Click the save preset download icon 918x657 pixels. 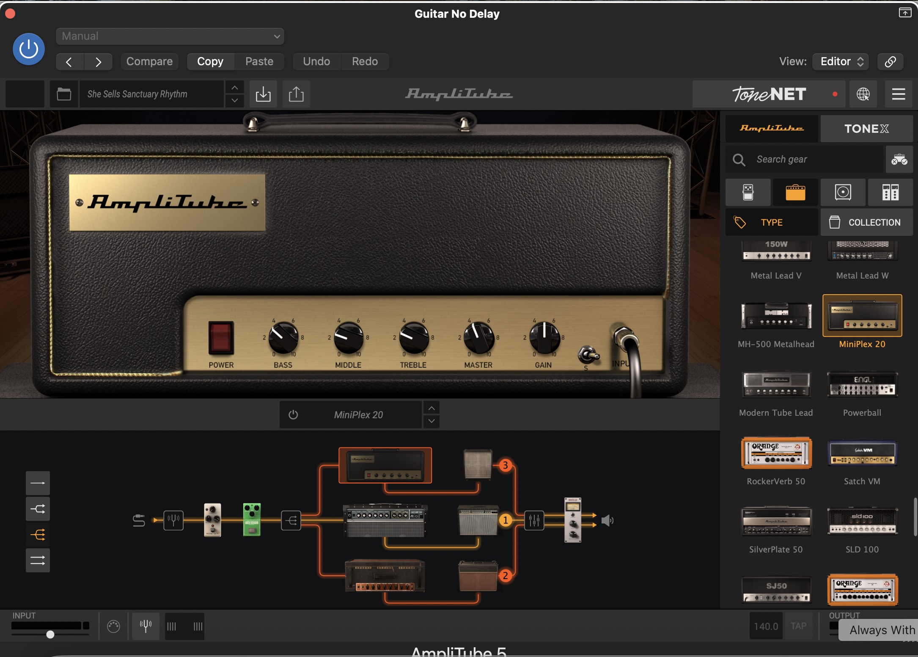tap(263, 94)
